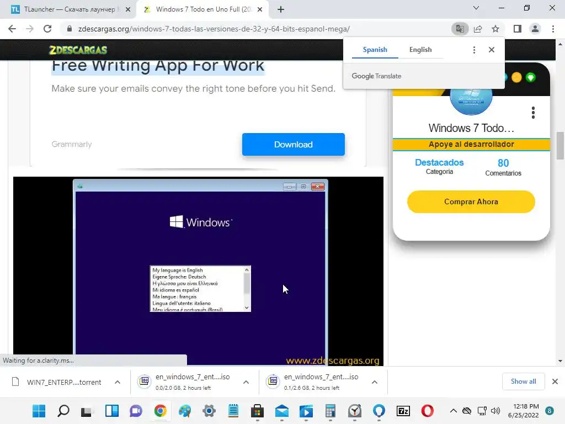Choose English in translate popup
This screenshot has height=424, width=565.
click(x=420, y=50)
